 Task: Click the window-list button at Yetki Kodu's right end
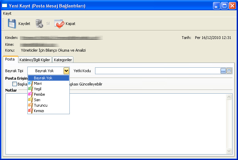click(x=229, y=71)
